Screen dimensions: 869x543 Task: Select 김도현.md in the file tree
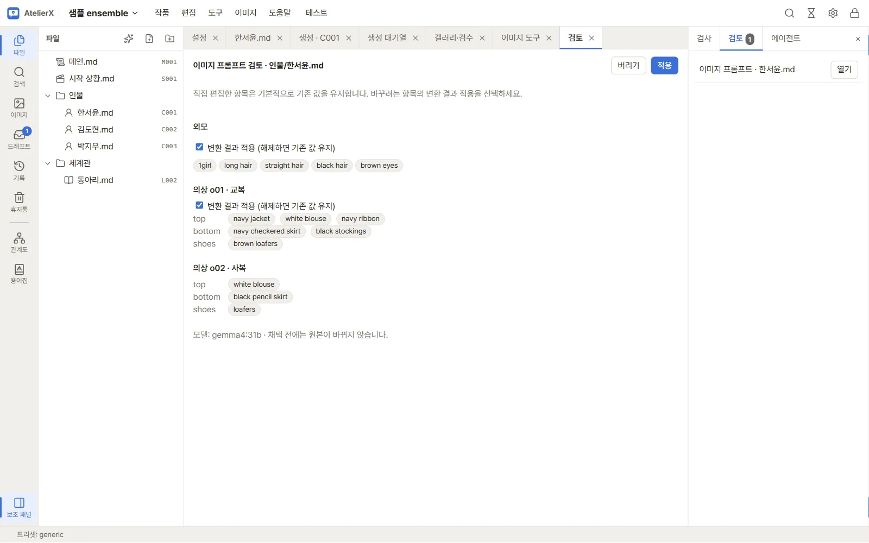[x=111, y=130]
